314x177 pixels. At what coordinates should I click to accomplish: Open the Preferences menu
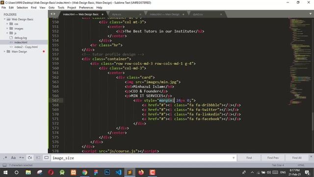86,8
